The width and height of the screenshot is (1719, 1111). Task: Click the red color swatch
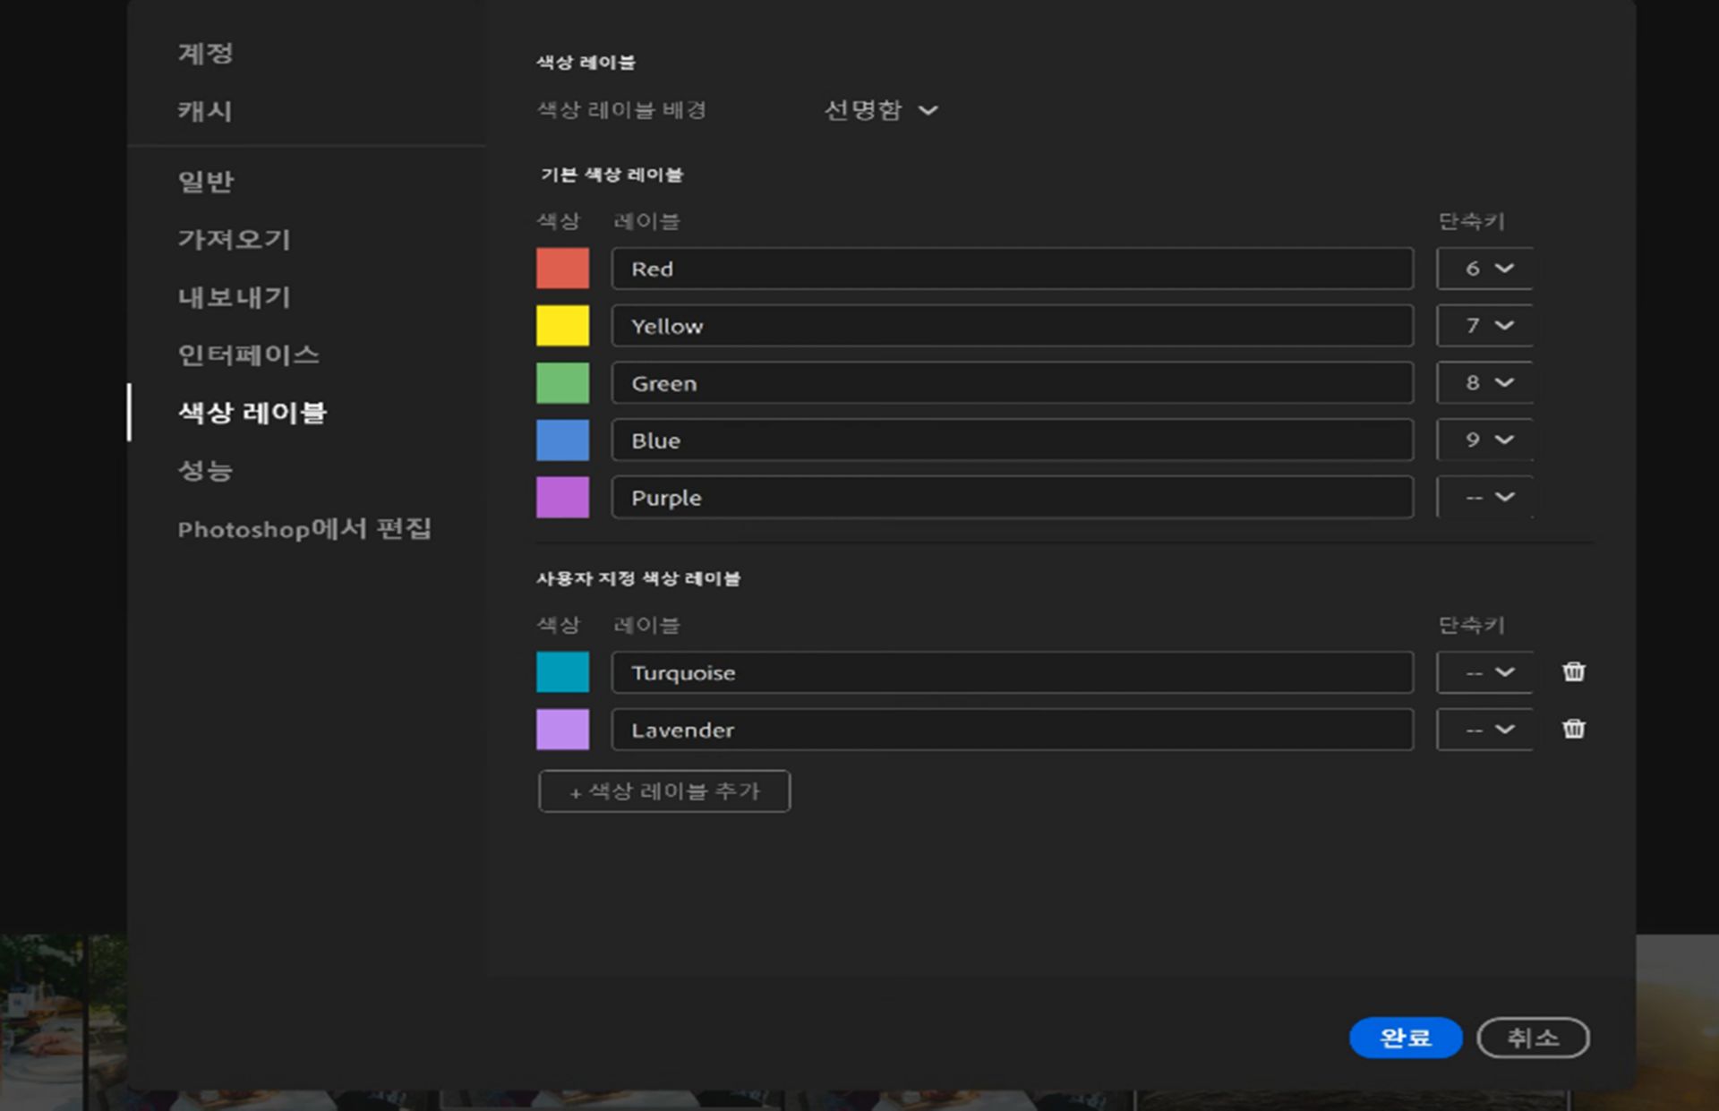[562, 269]
